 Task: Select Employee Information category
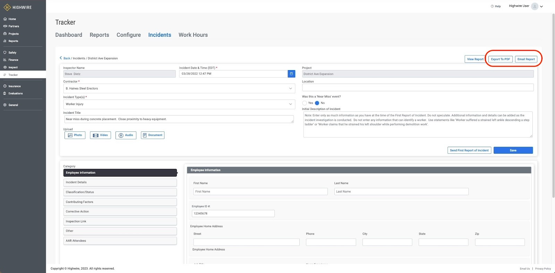pos(120,173)
